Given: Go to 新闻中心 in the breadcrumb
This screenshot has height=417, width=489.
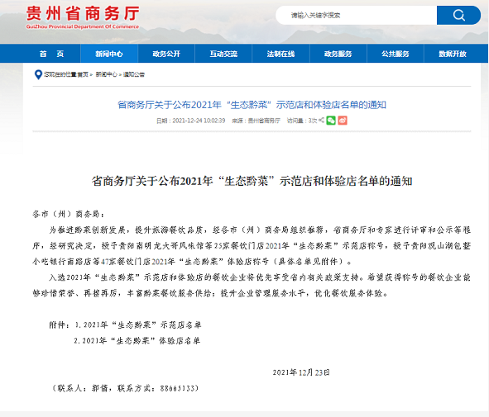Looking at the screenshot, I should point(107,74).
